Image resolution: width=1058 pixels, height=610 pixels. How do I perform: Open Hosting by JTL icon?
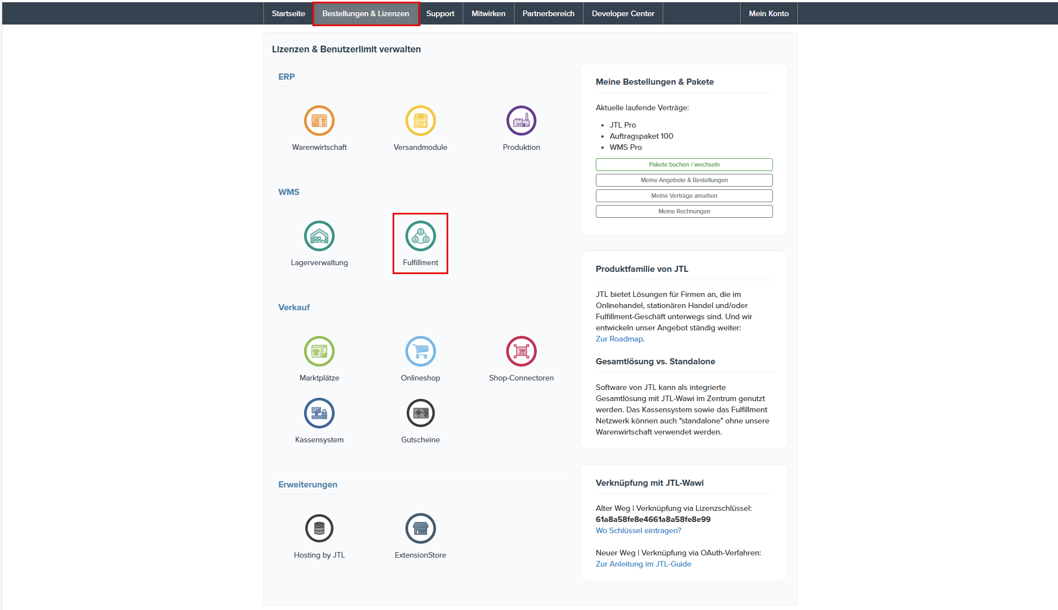pyautogui.click(x=319, y=529)
